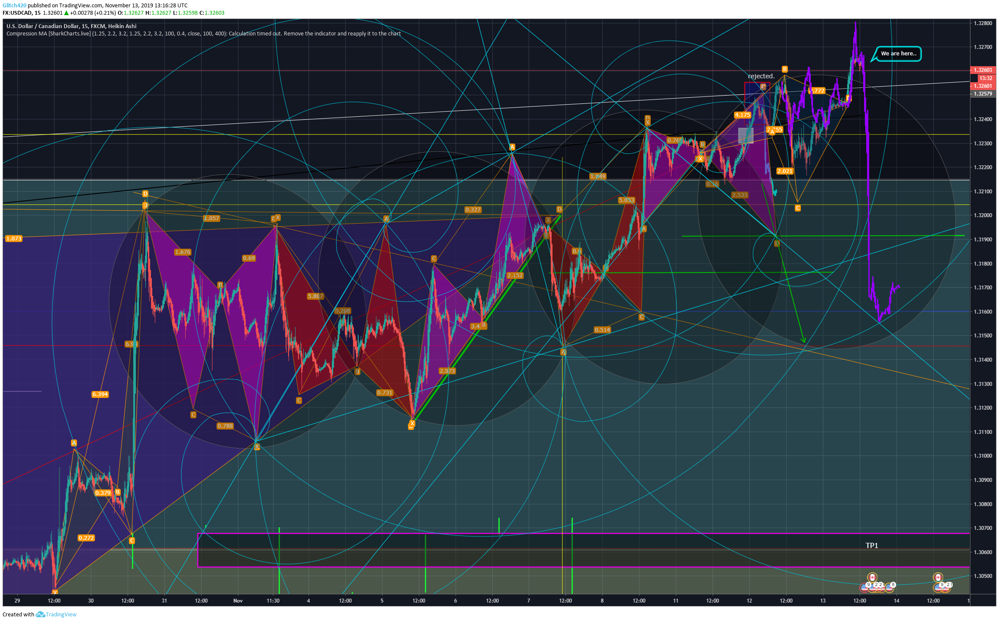Click the 'rejected.' text annotation
The width and height of the screenshot is (999, 622).
[761, 76]
